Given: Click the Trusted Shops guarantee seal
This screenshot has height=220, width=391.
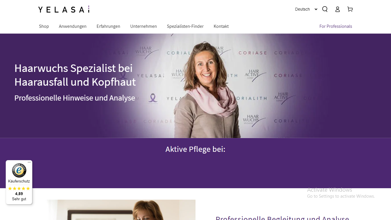Looking at the screenshot, I should 19,170.
